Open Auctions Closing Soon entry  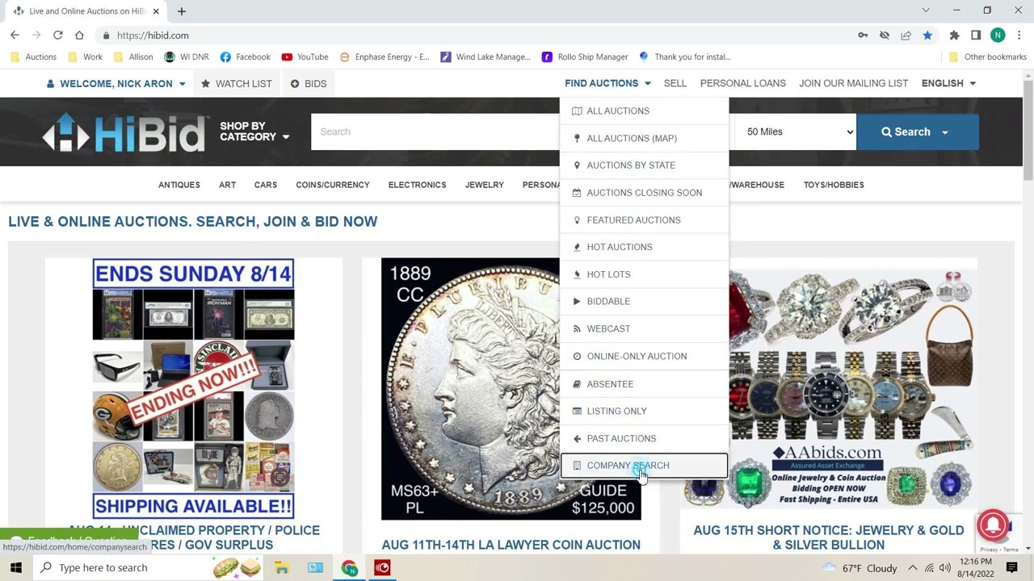click(644, 193)
